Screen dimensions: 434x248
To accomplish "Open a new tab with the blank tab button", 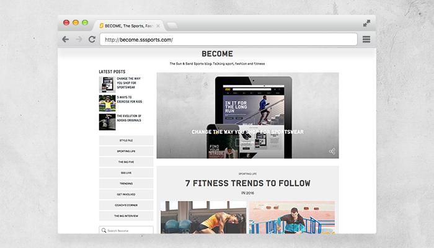I will point(172,26).
